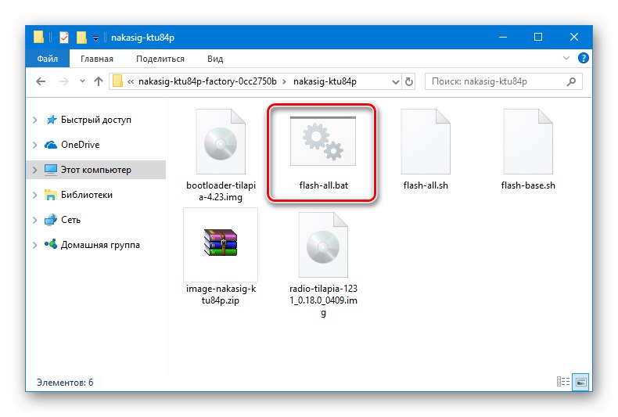Open address bar history dropdown
Image resolution: width=618 pixels, height=417 pixels.
[x=396, y=82]
